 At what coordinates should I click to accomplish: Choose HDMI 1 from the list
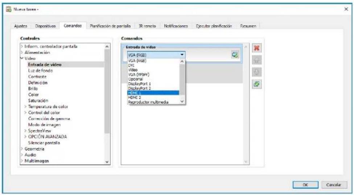tap(153, 93)
